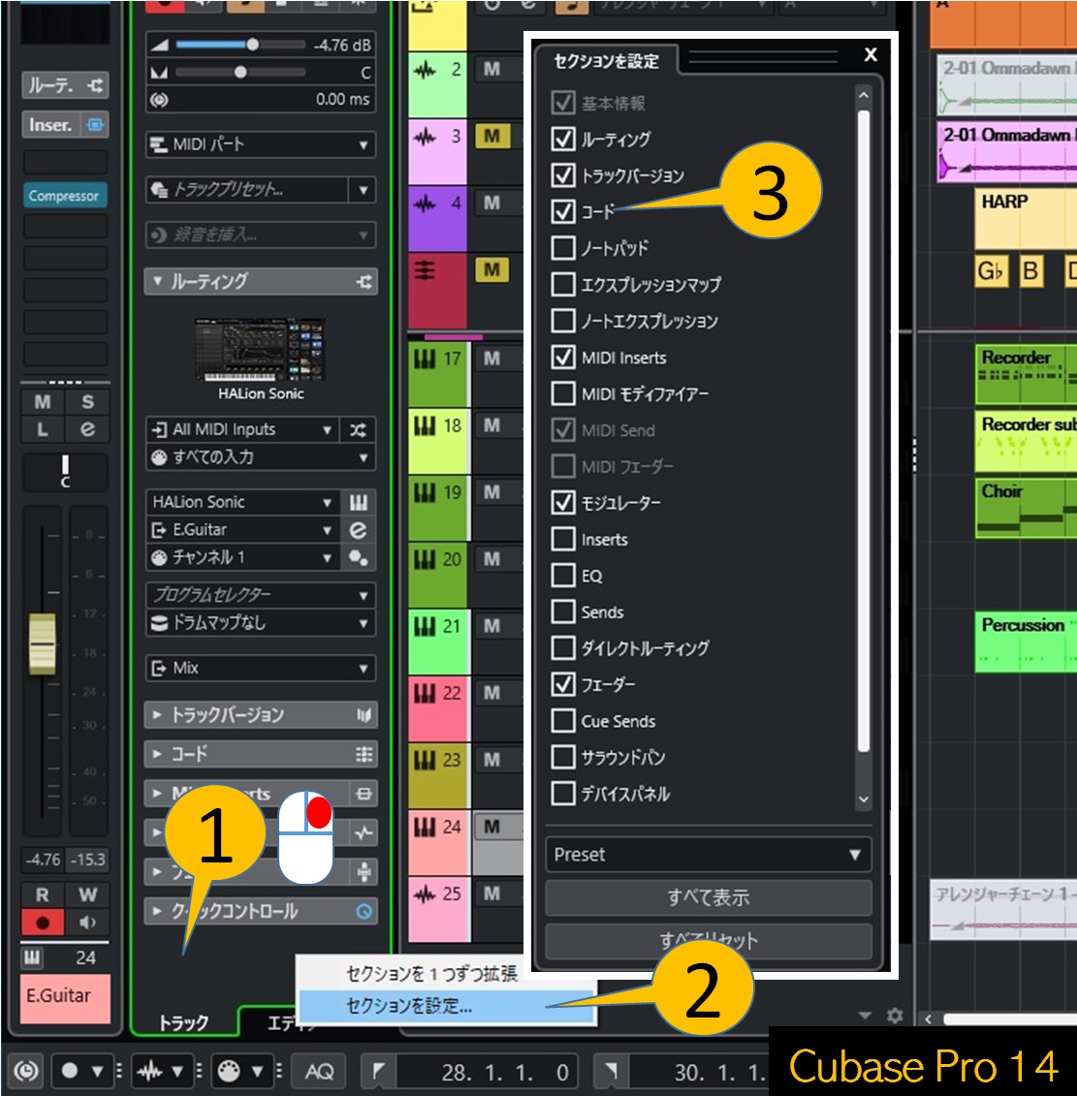The height and width of the screenshot is (1096, 1077).
Task: Click the audio waveform icon of track 3
Action: click(425, 137)
